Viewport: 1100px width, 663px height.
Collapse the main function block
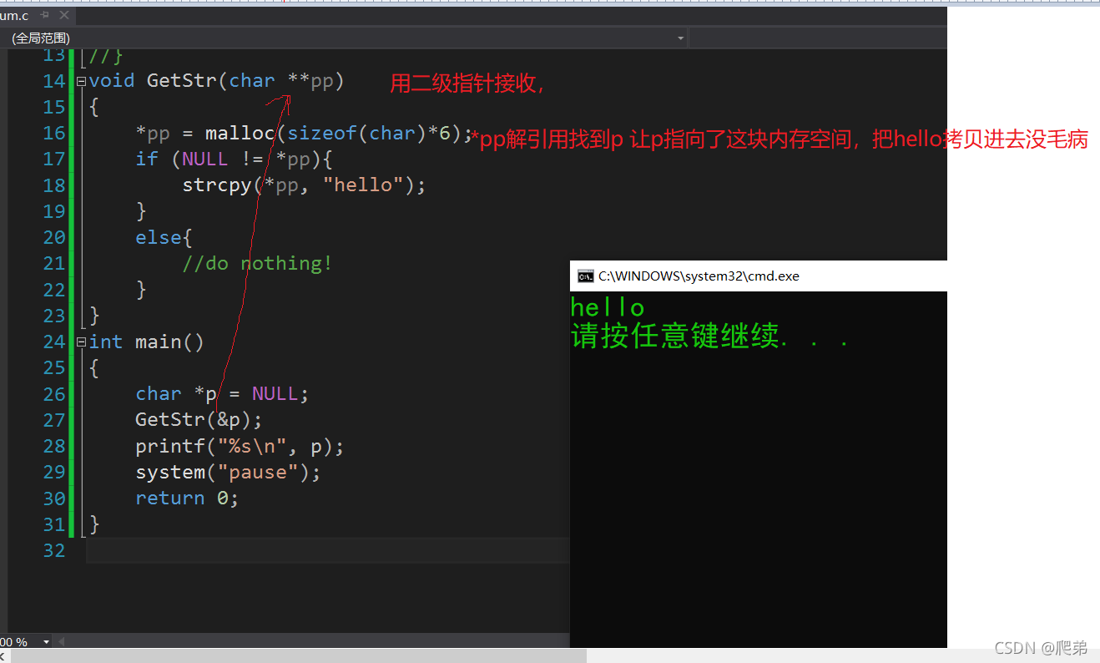click(81, 342)
